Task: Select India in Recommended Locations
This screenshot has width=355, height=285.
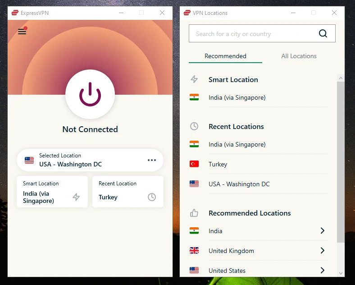Action: (259, 231)
